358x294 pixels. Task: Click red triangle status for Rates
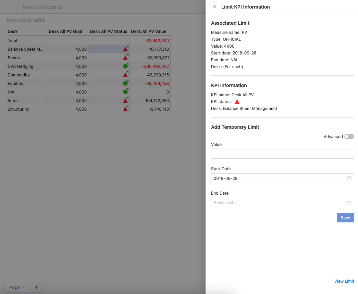point(125,101)
